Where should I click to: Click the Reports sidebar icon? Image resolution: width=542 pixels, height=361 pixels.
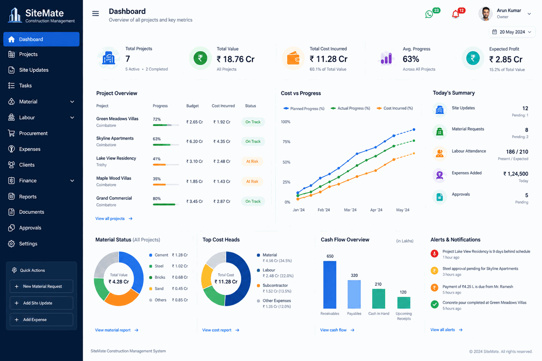click(x=11, y=197)
